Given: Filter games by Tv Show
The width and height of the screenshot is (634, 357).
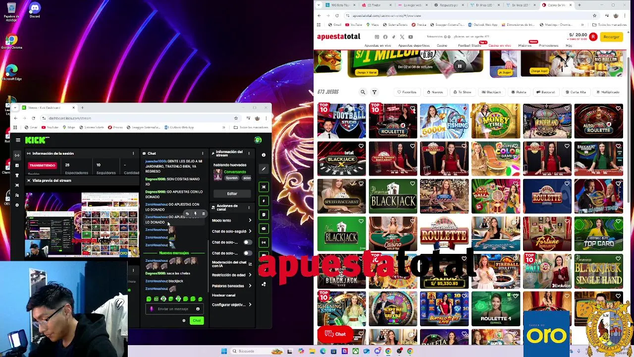Looking at the screenshot, I should coord(463,92).
